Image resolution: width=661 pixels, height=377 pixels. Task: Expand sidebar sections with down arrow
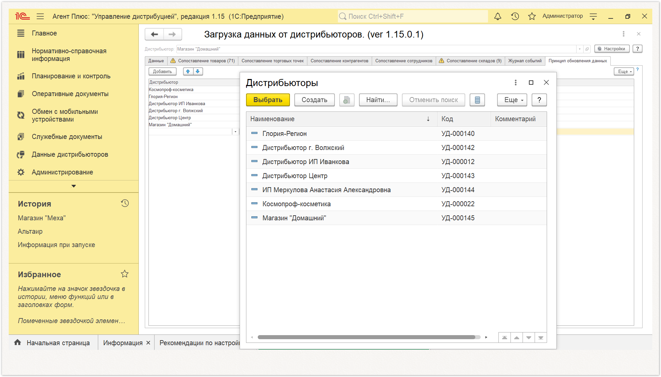[x=74, y=186]
